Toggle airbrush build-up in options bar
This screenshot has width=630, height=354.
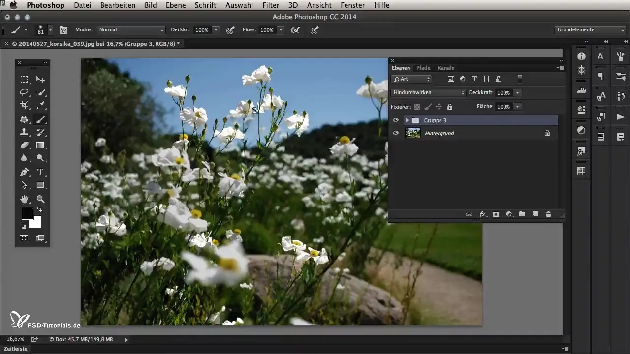pos(295,30)
